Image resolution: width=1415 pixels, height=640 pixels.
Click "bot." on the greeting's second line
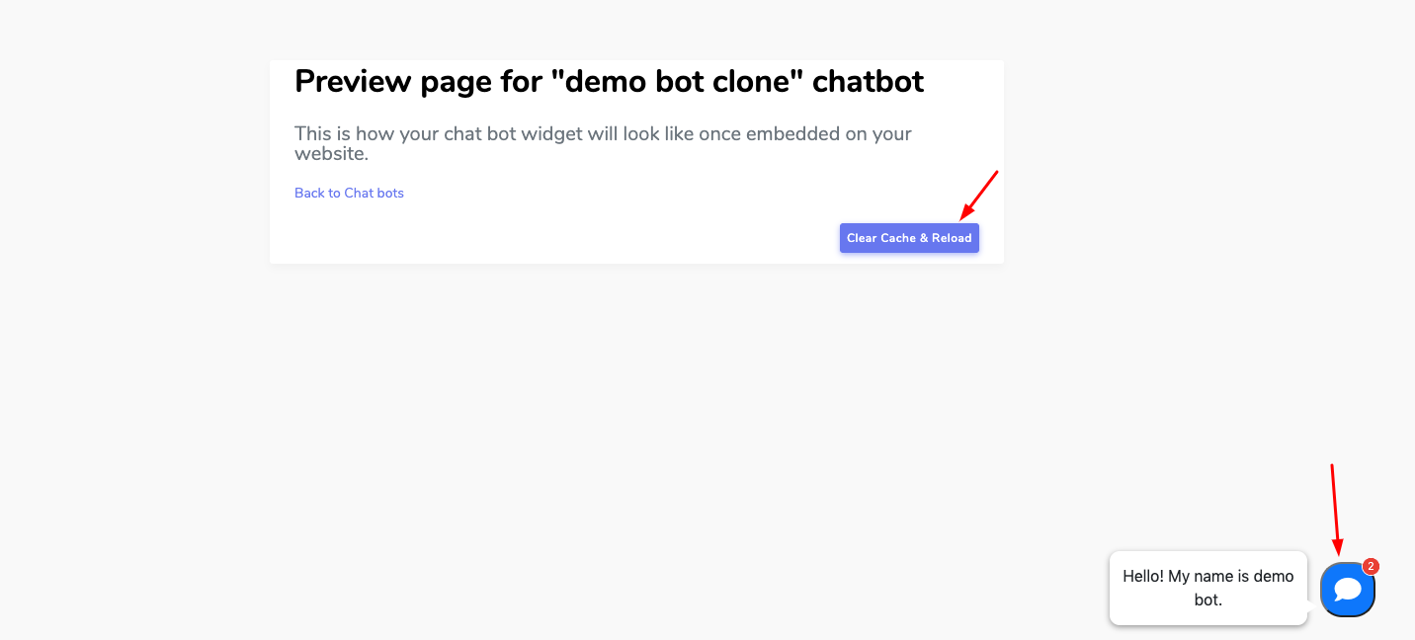pos(1207,600)
